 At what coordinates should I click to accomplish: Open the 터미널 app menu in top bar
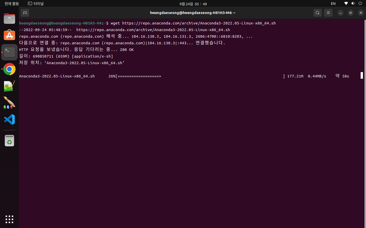click(x=36, y=4)
